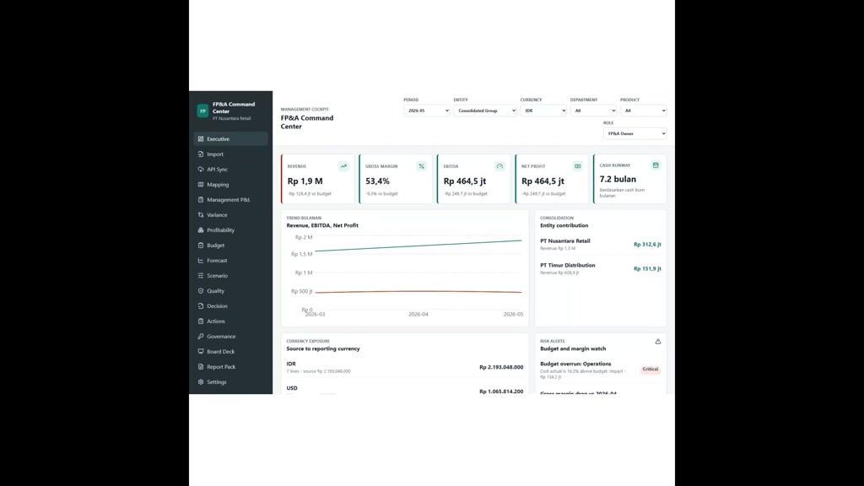Click Budget overrun: Operations alert title
Image resolution: width=864 pixels, height=486 pixels.
(x=575, y=364)
